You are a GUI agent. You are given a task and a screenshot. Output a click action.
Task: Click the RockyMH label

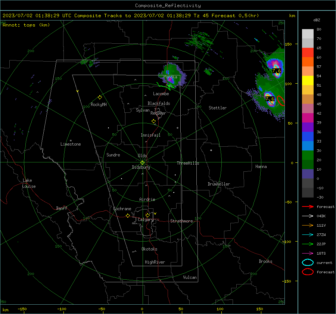[x=99, y=105]
